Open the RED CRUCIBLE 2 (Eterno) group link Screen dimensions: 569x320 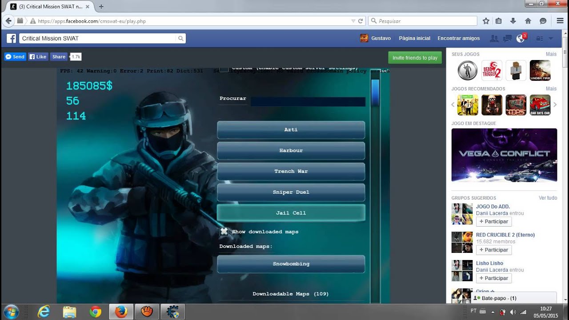pos(505,235)
